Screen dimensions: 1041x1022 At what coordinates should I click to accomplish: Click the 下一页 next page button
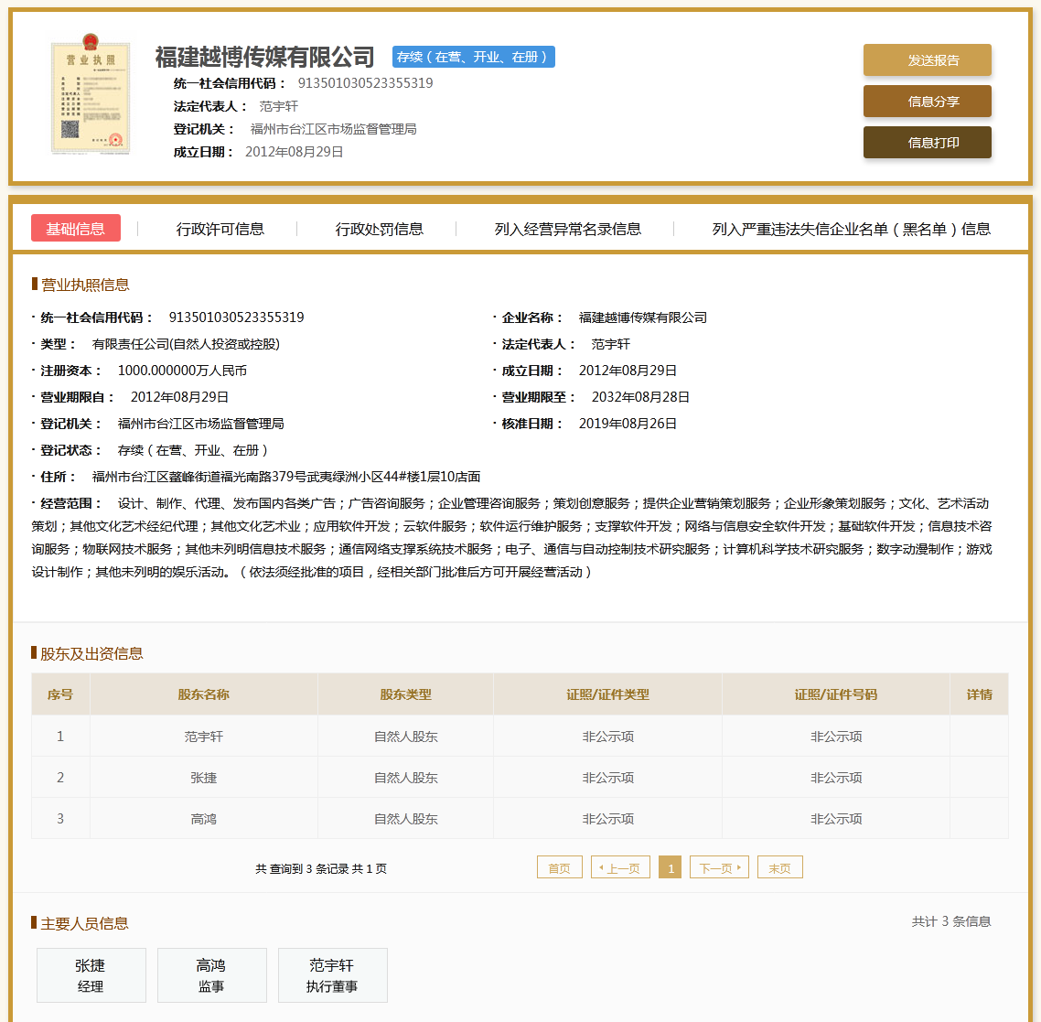click(719, 867)
